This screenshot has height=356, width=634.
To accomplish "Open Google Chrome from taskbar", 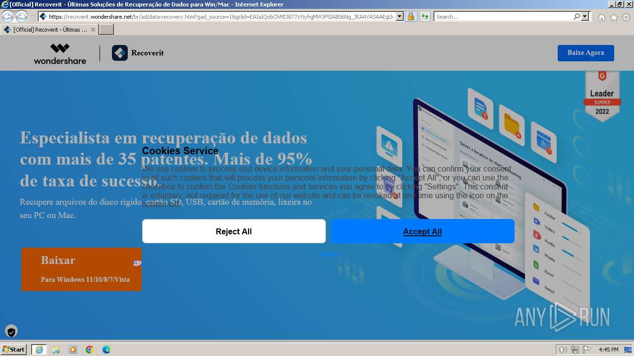I will pos(90,350).
